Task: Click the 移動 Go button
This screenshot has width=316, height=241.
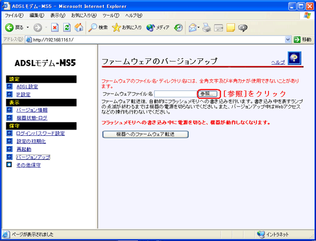Action: (303, 39)
